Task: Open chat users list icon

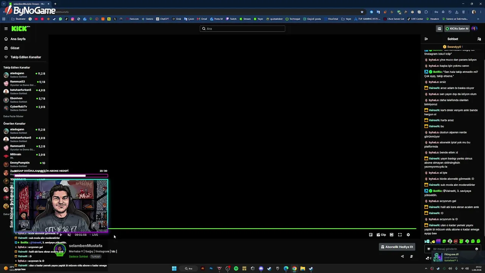Action: tap(479, 39)
